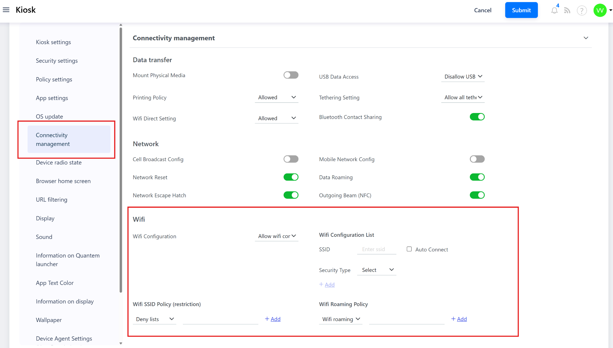
Task: Open the VV user avatar menu
Action: pyautogui.click(x=600, y=10)
